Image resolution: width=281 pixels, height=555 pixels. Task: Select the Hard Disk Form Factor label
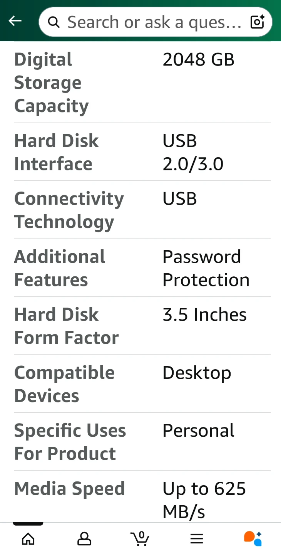click(x=66, y=326)
